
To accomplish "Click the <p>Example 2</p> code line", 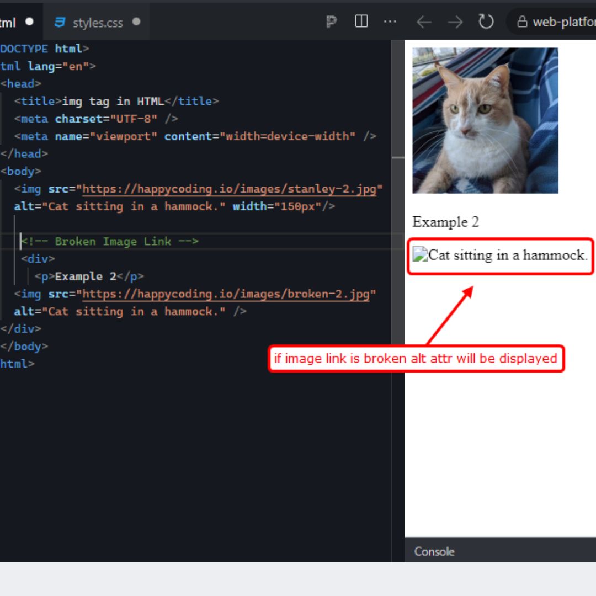I will (x=89, y=276).
